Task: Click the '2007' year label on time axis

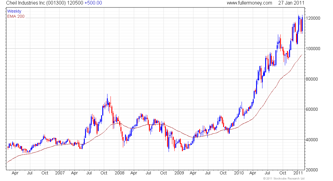Action: coord(60,173)
